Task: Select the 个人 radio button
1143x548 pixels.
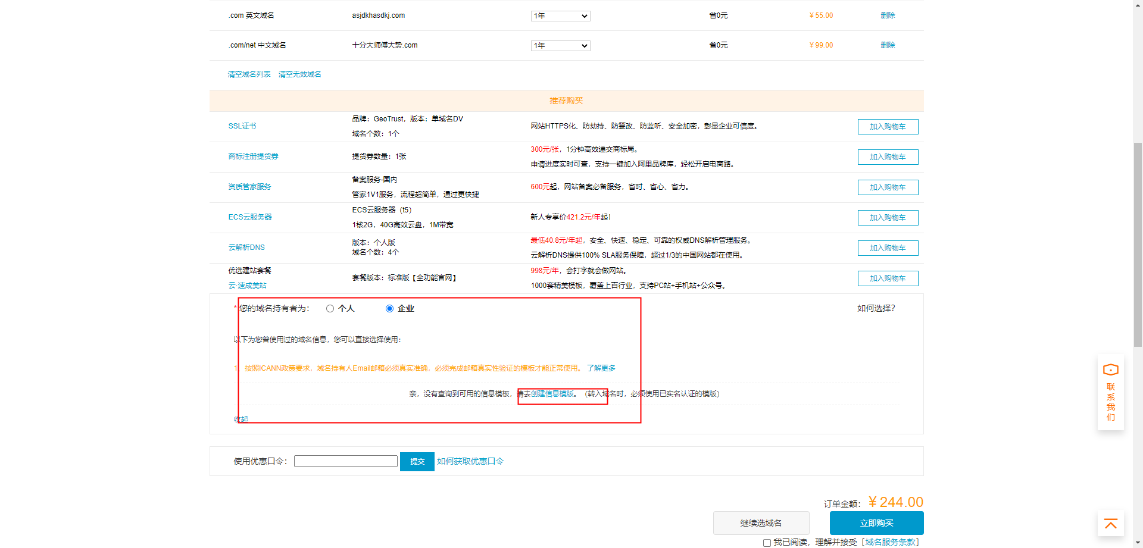Action: pos(330,308)
